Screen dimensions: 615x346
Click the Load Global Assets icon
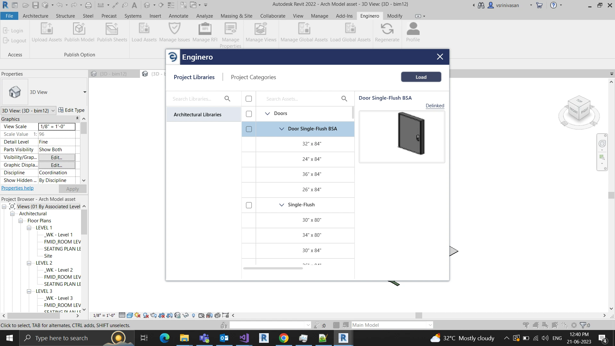click(x=350, y=29)
